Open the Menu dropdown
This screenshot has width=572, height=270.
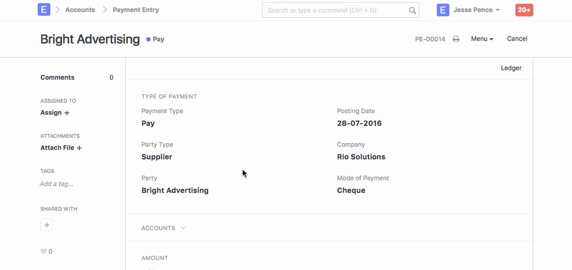click(482, 39)
